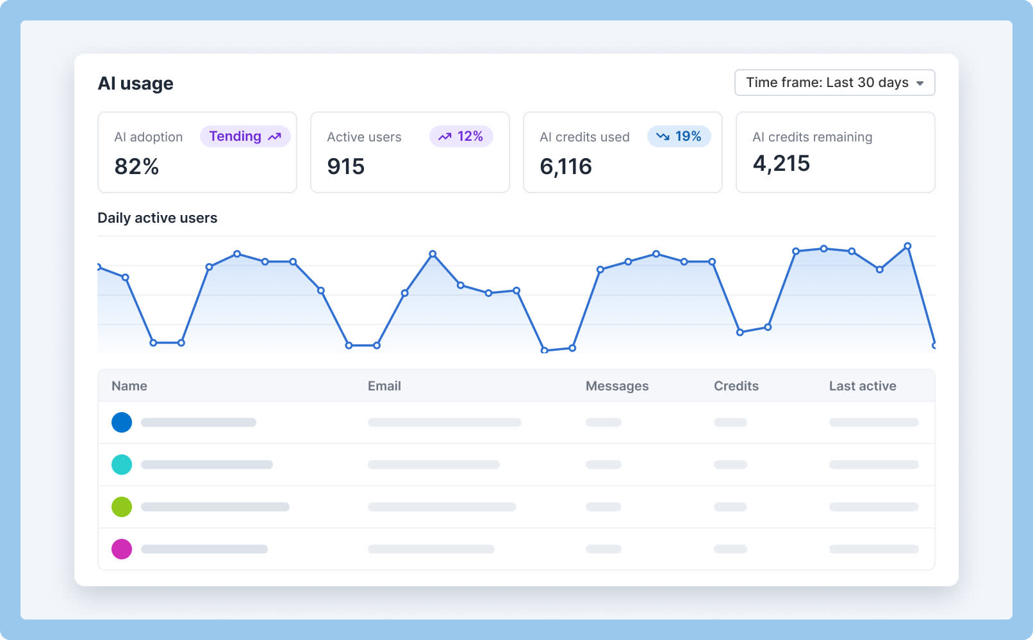
Task: Click the 19% badge on AI credits used
Action: 679,136
